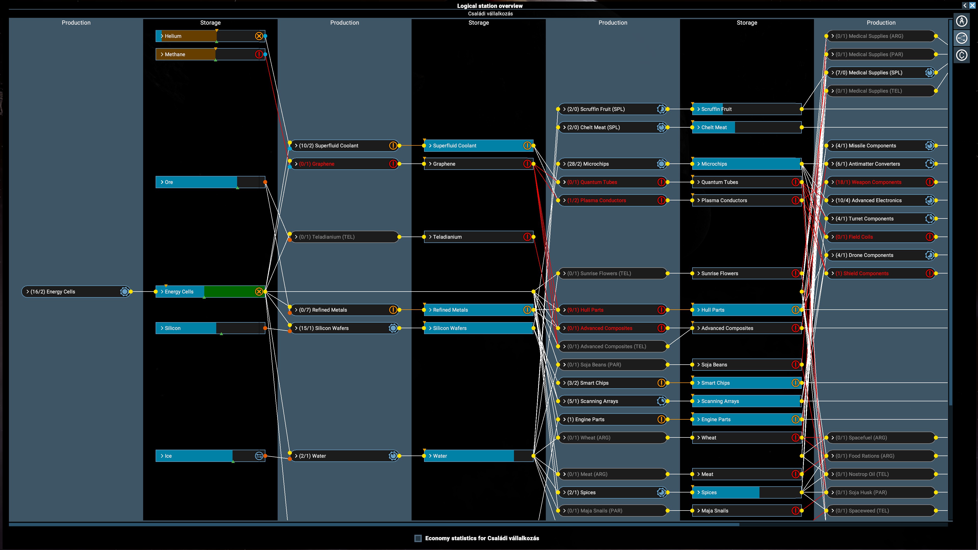
Task: Click the orange warning icon on Superfluid Coolant production
Action: tap(393, 145)
